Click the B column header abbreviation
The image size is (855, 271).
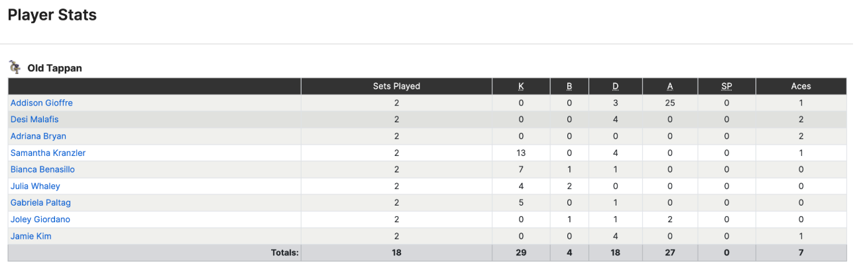click(569, 86)
